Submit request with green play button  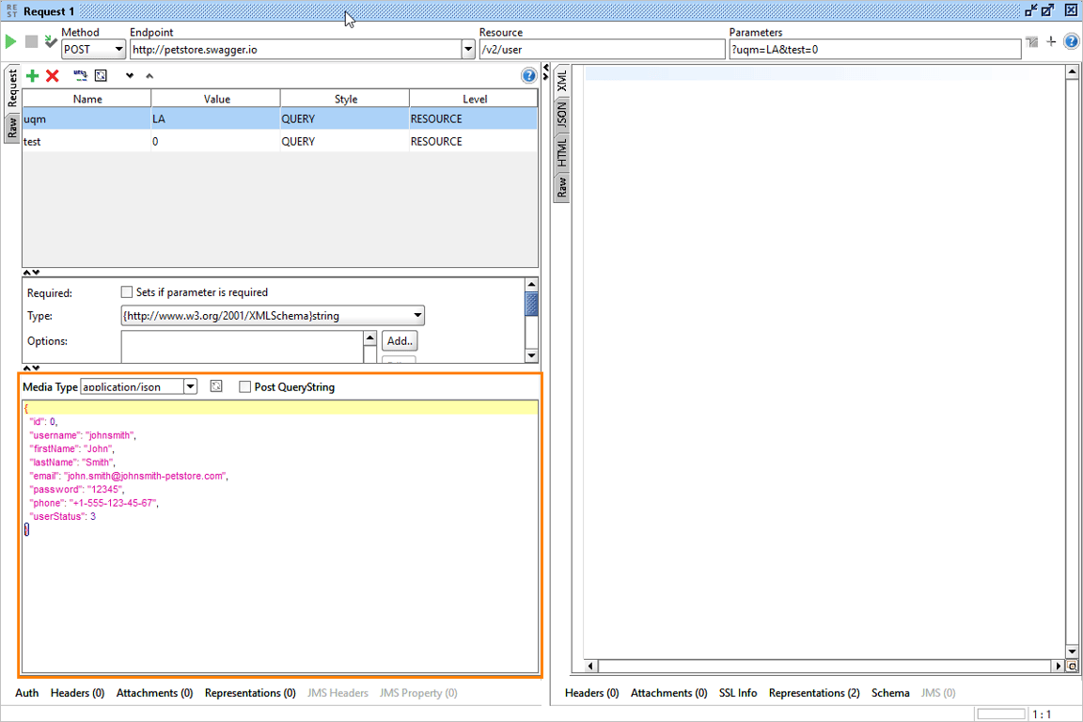pos(10,41)
